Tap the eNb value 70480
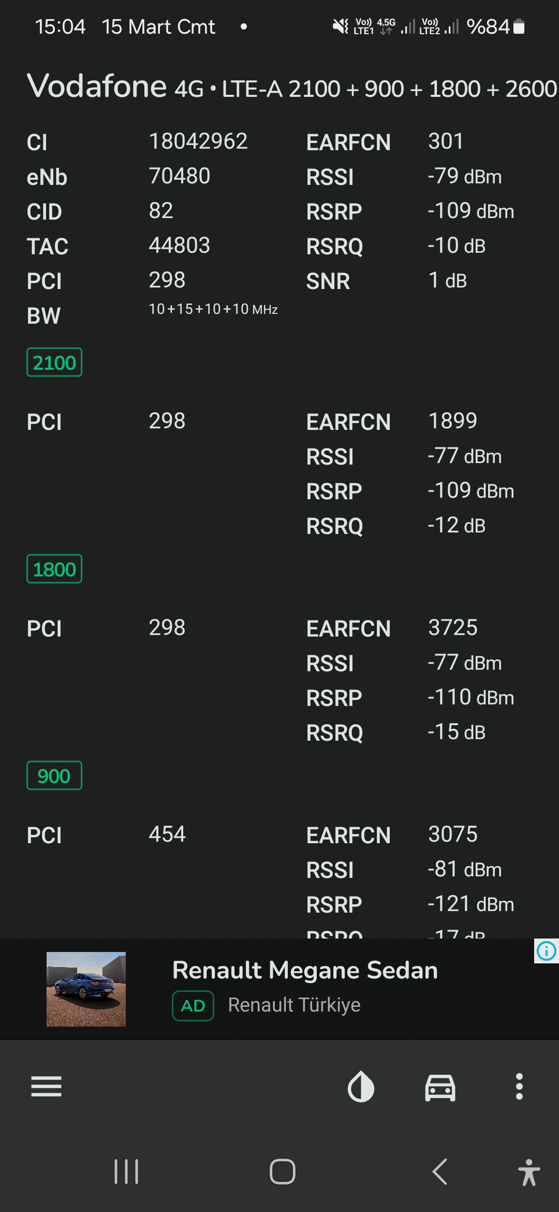This screenshot has height=1212, width=559. [x=180, y=176]
